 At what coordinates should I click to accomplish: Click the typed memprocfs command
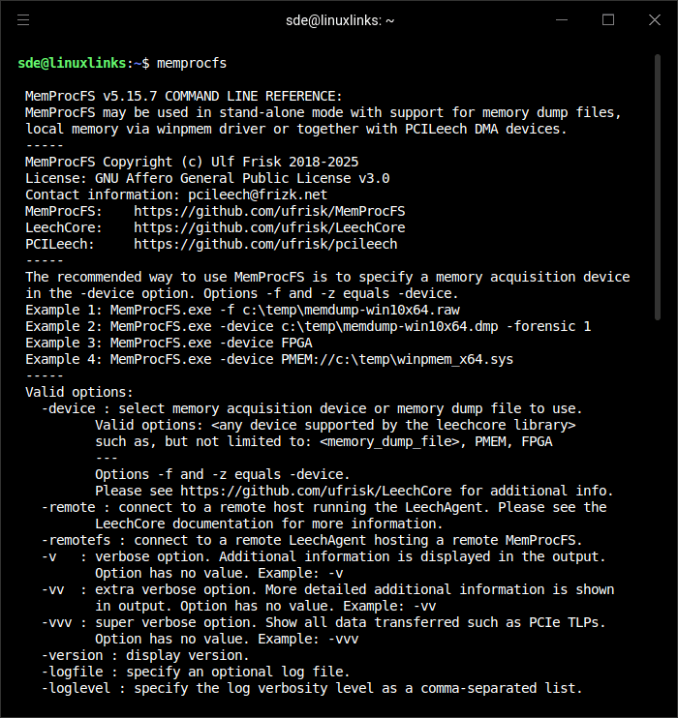191,63
